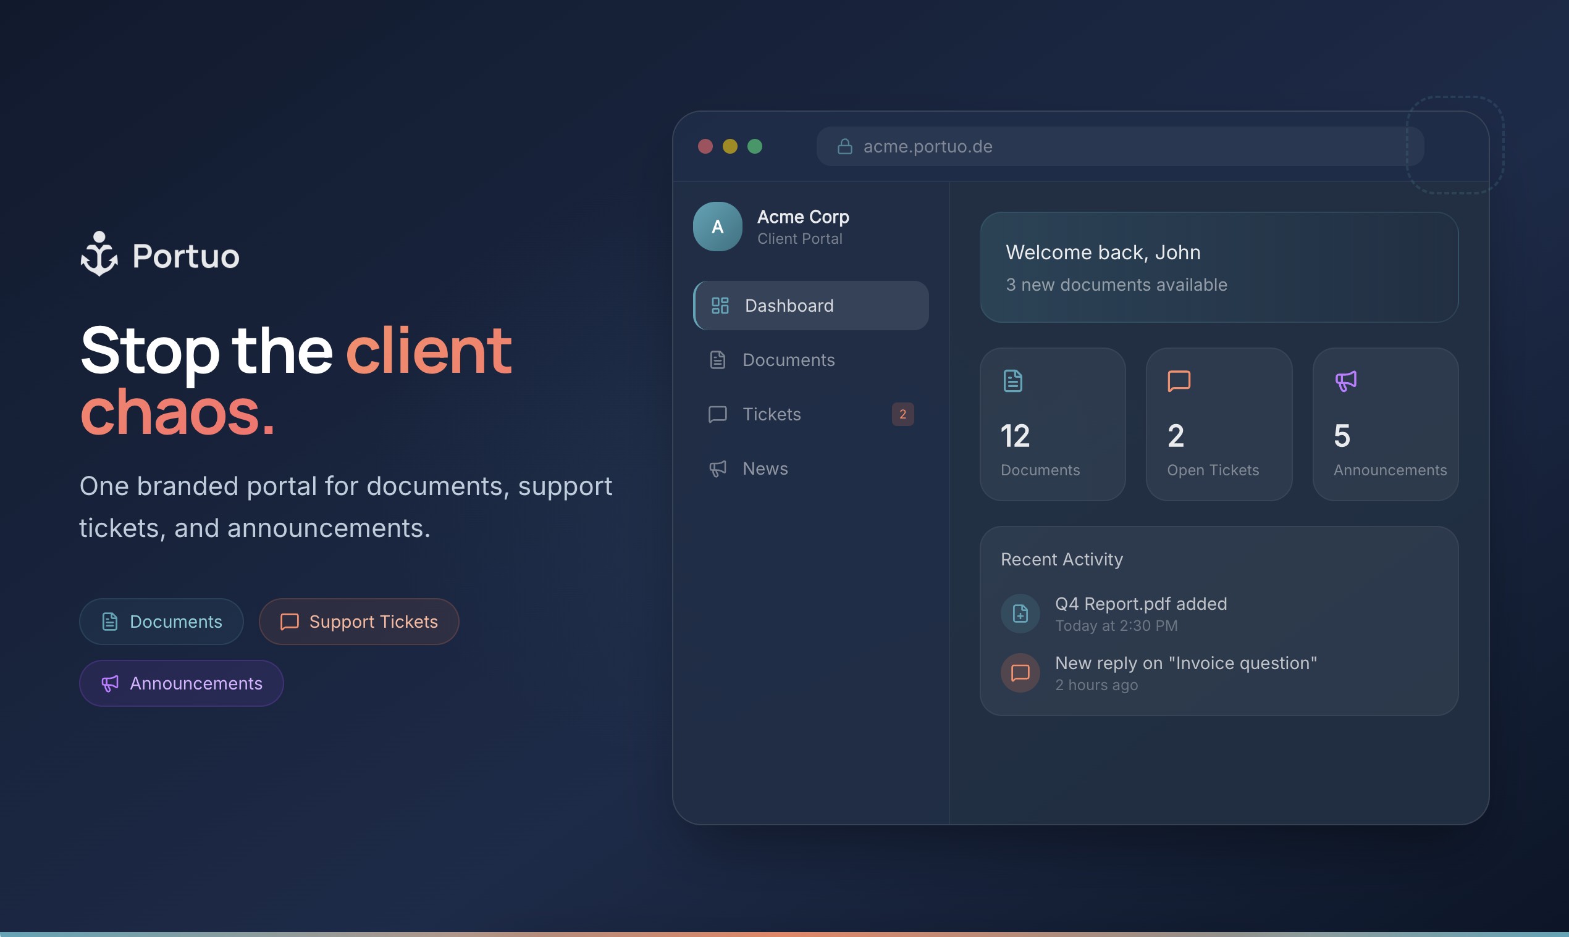Click the green window dot
This screenshot has height=937, width=1569.
point(754,146)
